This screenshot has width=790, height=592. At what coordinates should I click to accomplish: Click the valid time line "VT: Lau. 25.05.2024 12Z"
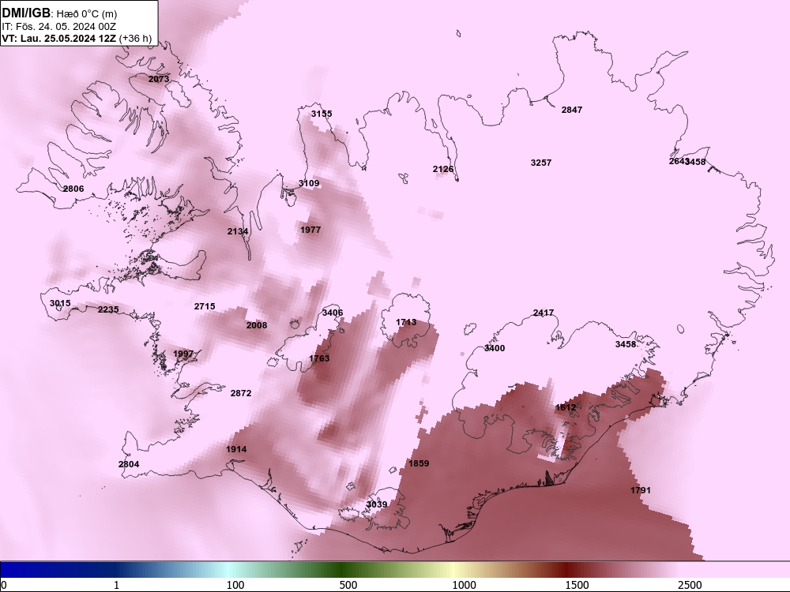(59, 38)
